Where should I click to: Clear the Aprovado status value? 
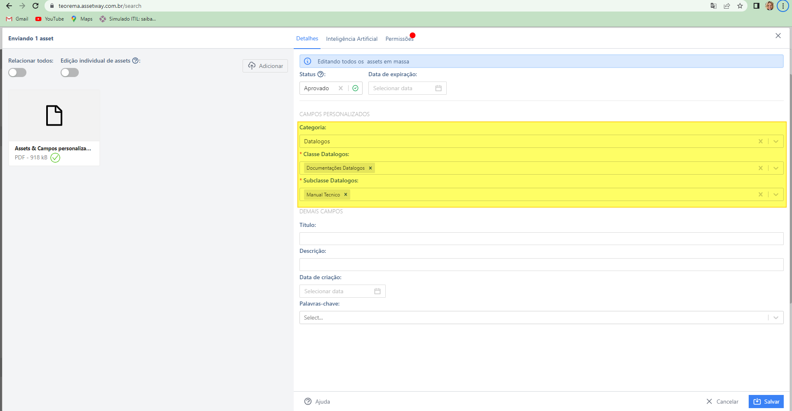click(x=341, y=88)
